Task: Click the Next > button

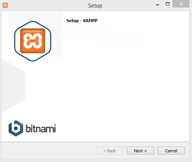Action: click(140, 151)
